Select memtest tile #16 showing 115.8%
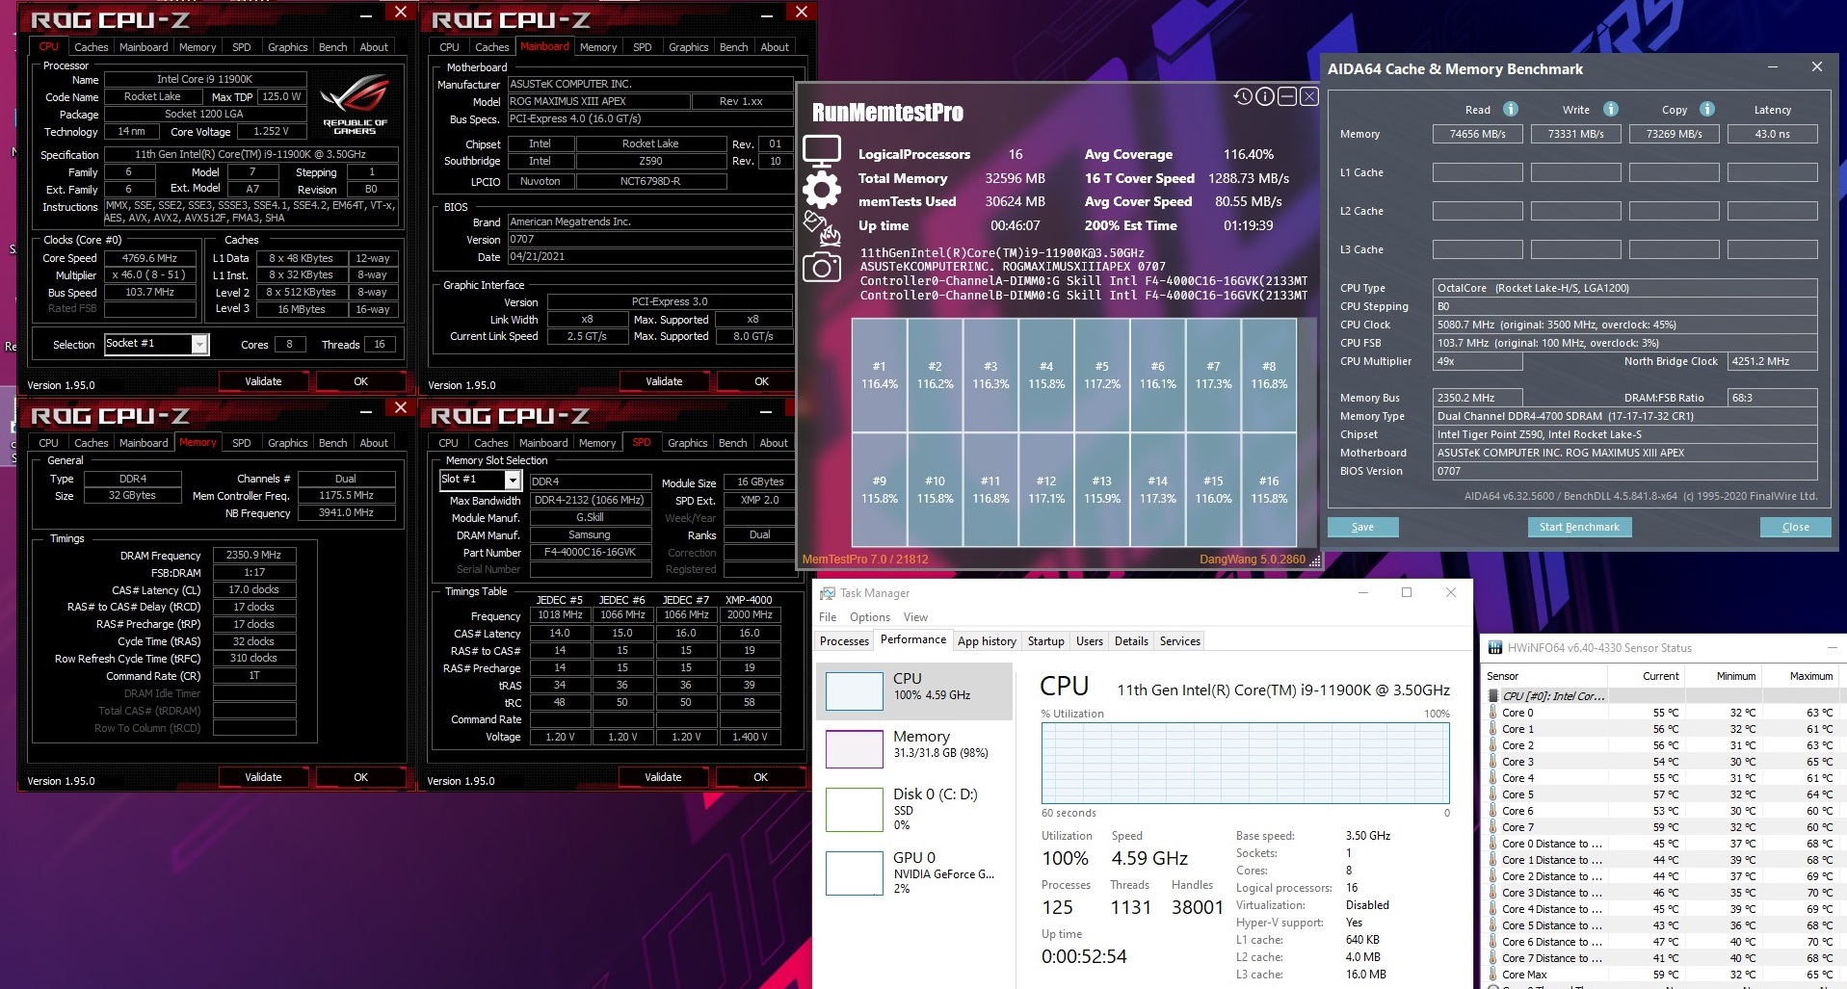Viewport: 1847px width, 989px height. click(x=1269, y=489)
